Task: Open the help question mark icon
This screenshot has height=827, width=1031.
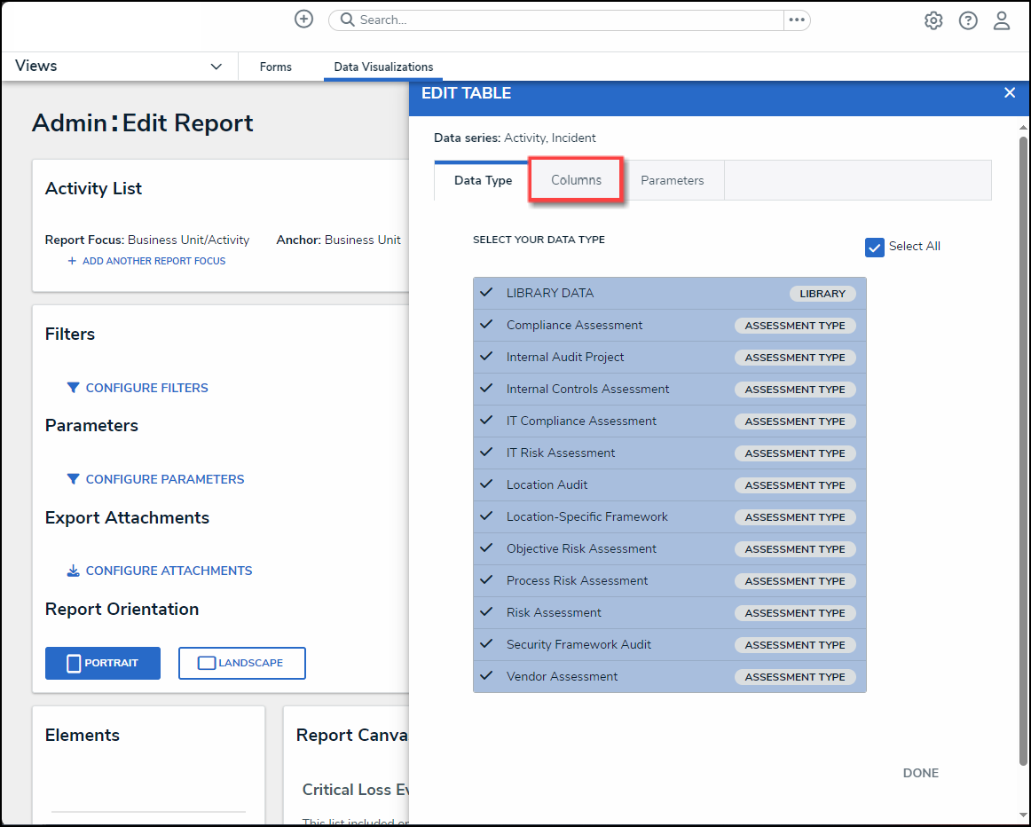Action: 968,20
